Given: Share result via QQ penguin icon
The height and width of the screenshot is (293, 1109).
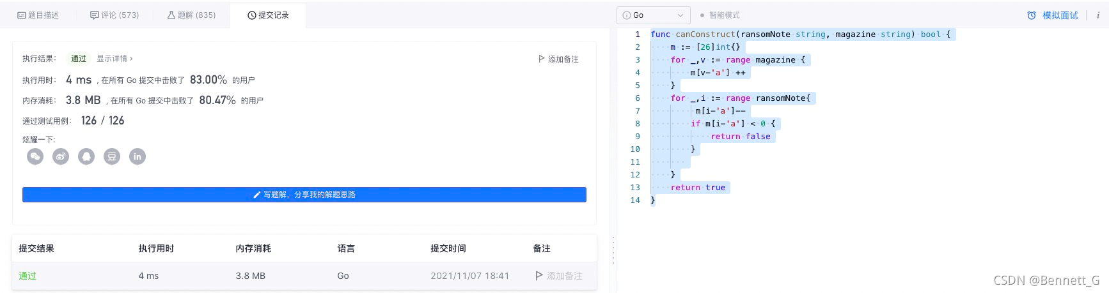Looking at the screenshot, I should click(x=86, y=156).
